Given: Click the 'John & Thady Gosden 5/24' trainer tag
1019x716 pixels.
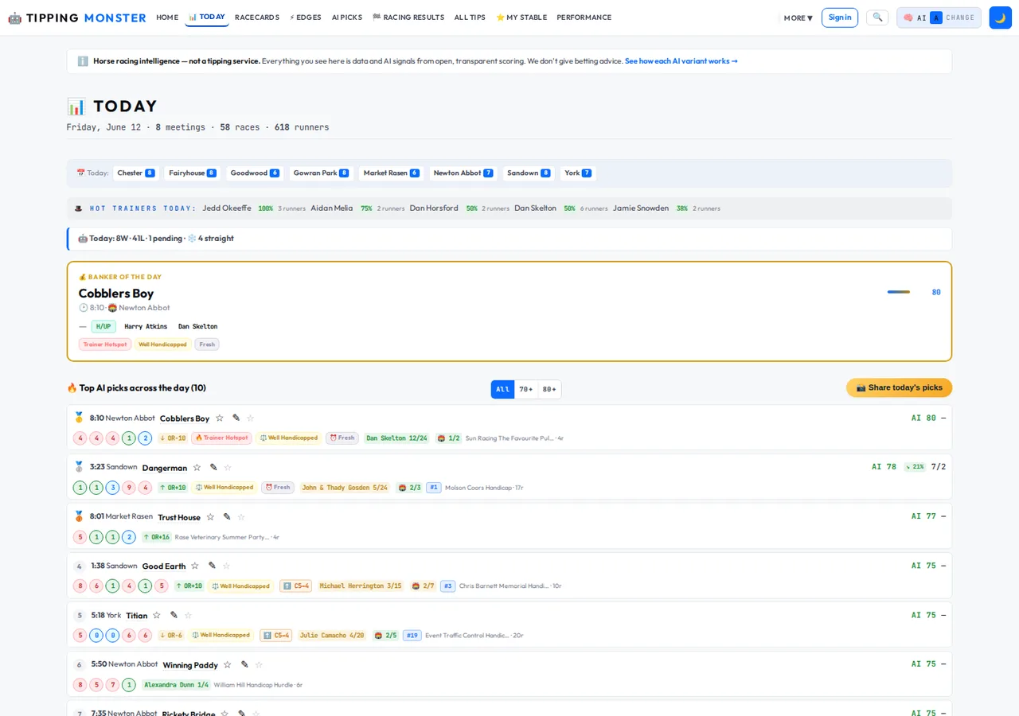Looking at the screenshot, I should (344, 488).
